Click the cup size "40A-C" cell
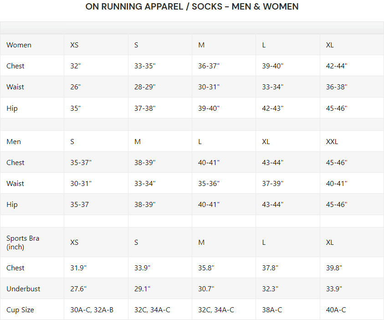Viewport: 384px width, 320px height. click(x=336, y=310)
